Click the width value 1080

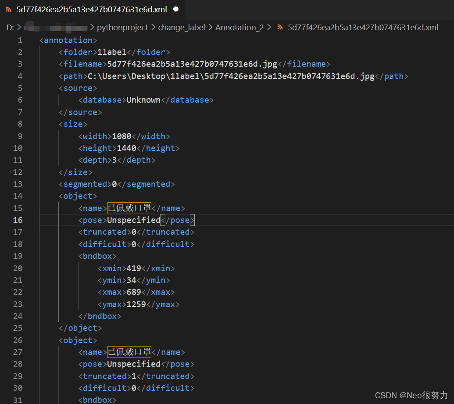pyautogui.click(x=122, y=136)
